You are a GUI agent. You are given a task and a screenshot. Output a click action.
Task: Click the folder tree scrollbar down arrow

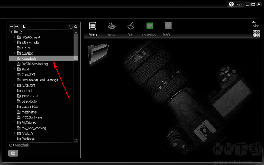(x=76, y=139)
